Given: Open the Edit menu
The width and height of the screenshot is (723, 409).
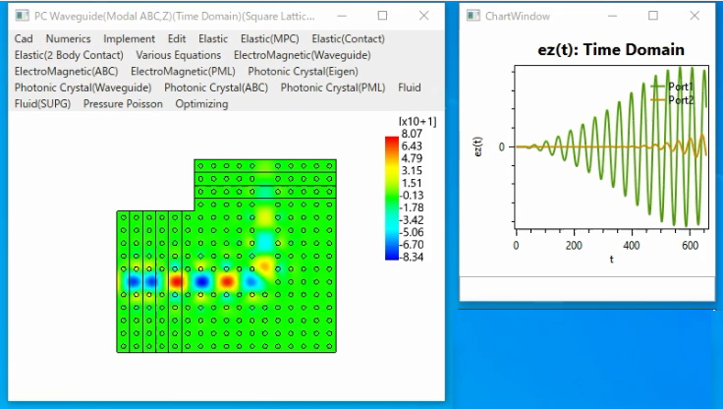Looking at the screenshot, I should (177, 38).
